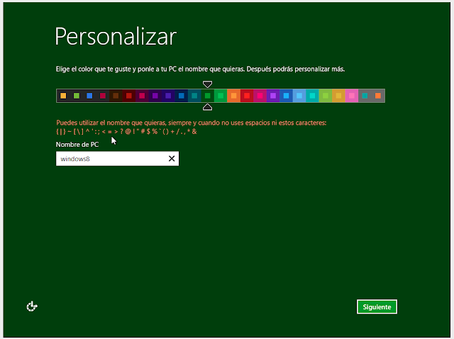Choose the light pink swatch
This screenshot has height=339, width=454.
(352, 96)
